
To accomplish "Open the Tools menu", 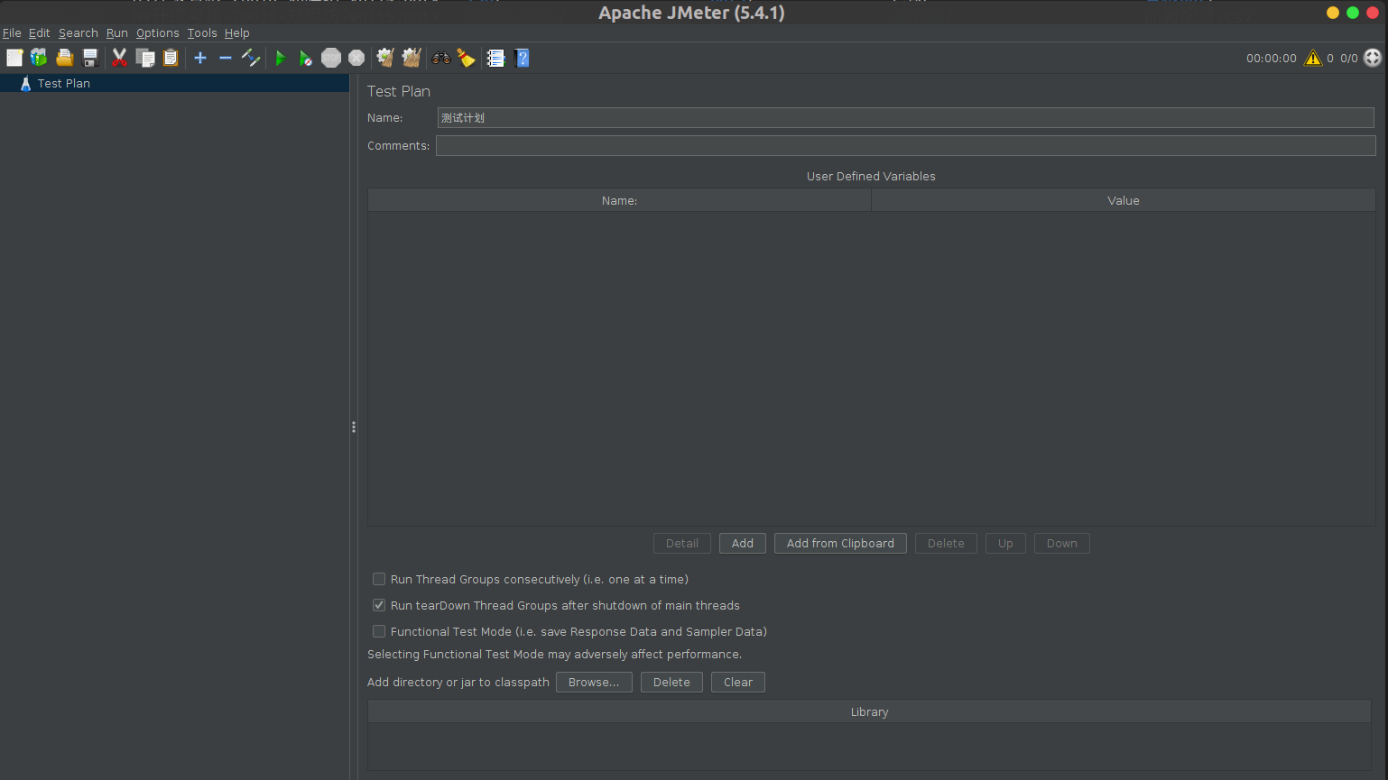I will [x=202, y=33].
